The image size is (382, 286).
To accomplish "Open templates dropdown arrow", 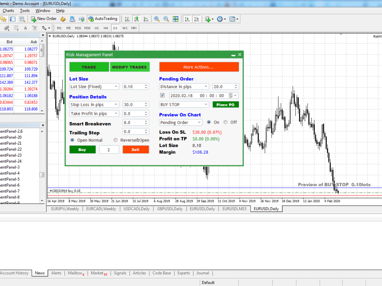I will pyautogui.click(x=237, y=19).
